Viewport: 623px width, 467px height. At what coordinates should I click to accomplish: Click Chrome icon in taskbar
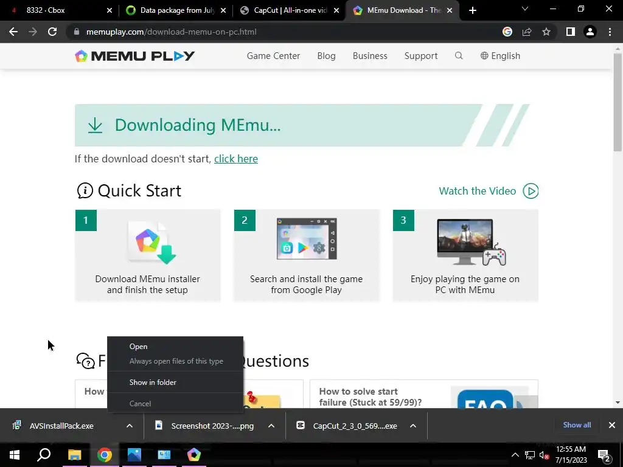tap(105, 455)
